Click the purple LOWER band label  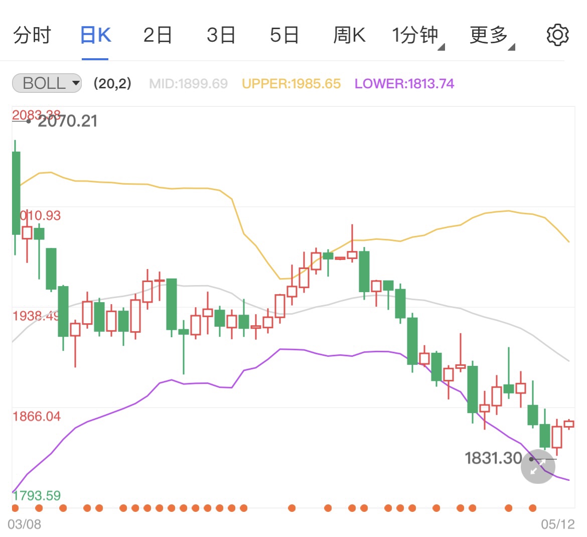(404, 83)
